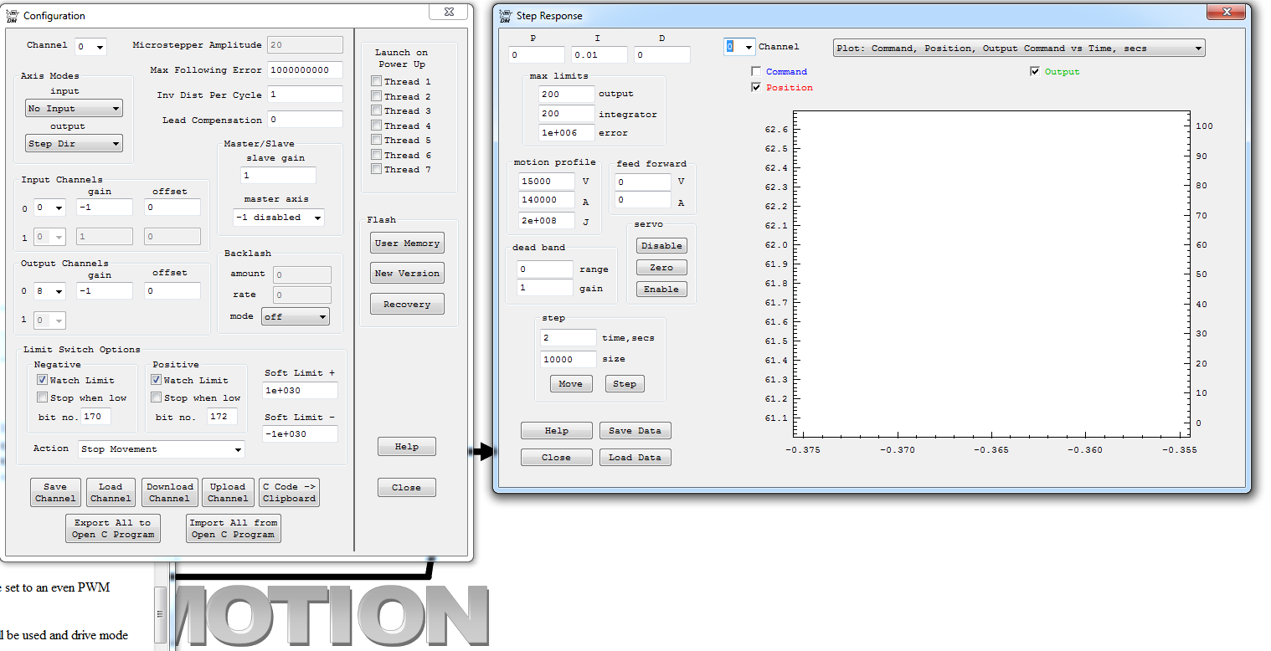
Task: Click the Max Following Error field
Action: (x=305, y=70)
